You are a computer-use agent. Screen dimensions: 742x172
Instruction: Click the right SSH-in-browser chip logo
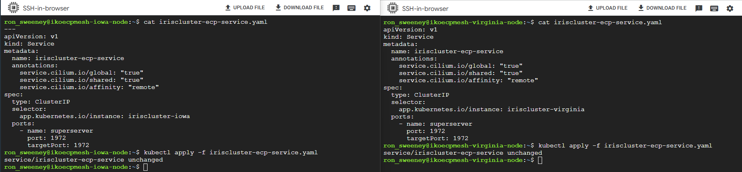[x=393, y=8]
